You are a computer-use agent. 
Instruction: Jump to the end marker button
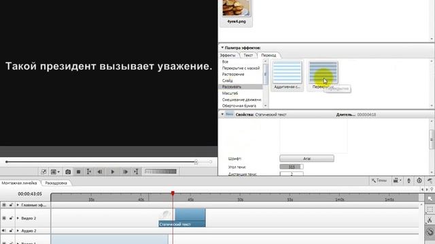(x=136, y=171)
